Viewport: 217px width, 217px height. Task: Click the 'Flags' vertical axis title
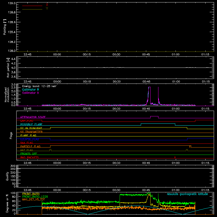click(x=11, y=135)
